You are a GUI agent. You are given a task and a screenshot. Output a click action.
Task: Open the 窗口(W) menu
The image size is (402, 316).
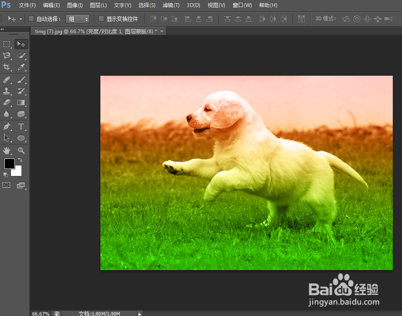[242, 5]
